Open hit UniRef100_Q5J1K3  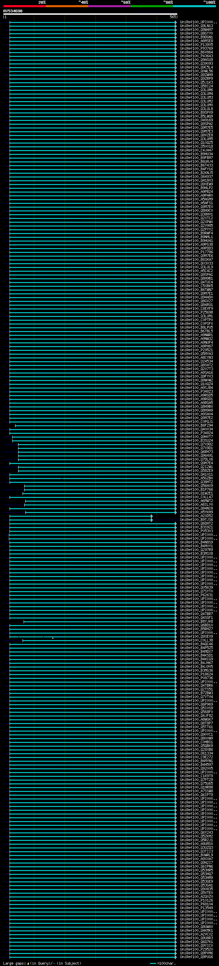[196, 83]
